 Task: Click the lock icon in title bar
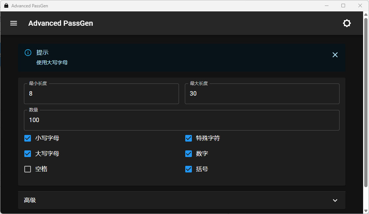pyautogui.click(x=6, y=6)
